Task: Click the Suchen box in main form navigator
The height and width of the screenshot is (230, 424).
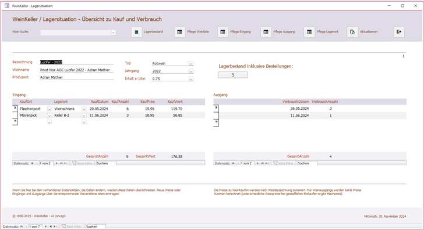Action: point(96,227)
